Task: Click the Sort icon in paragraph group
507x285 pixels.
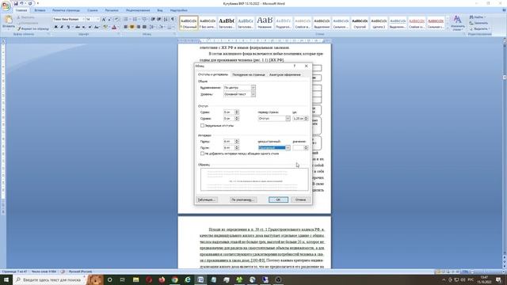Action: click(166, 19)
